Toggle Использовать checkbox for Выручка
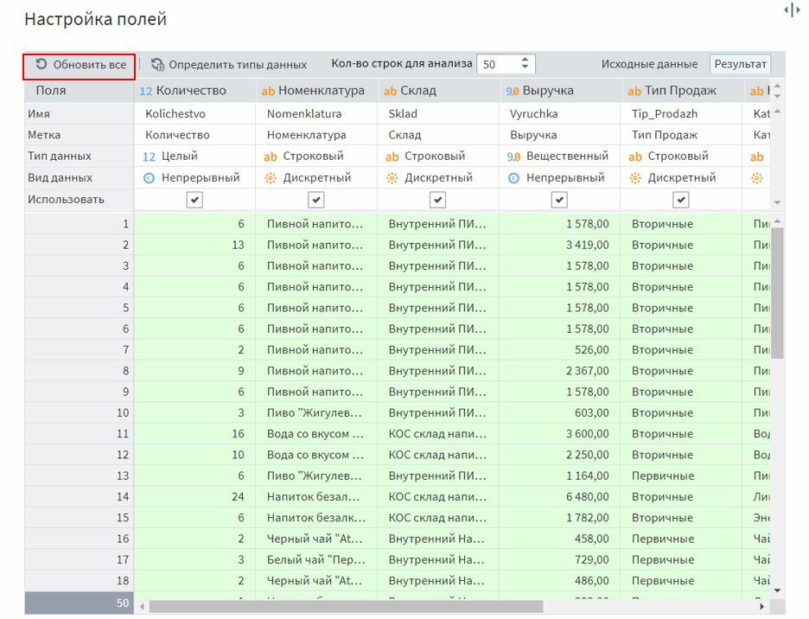 point(560,200)
